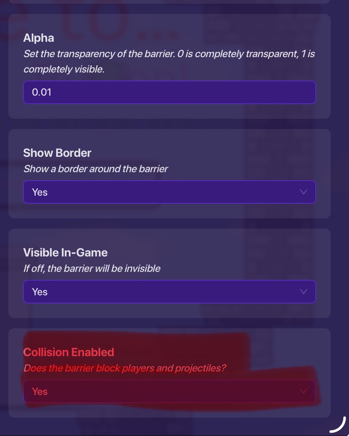Open the Visible In-Game dropdown
The image size is (349, 436).
[x=169, y=292]
